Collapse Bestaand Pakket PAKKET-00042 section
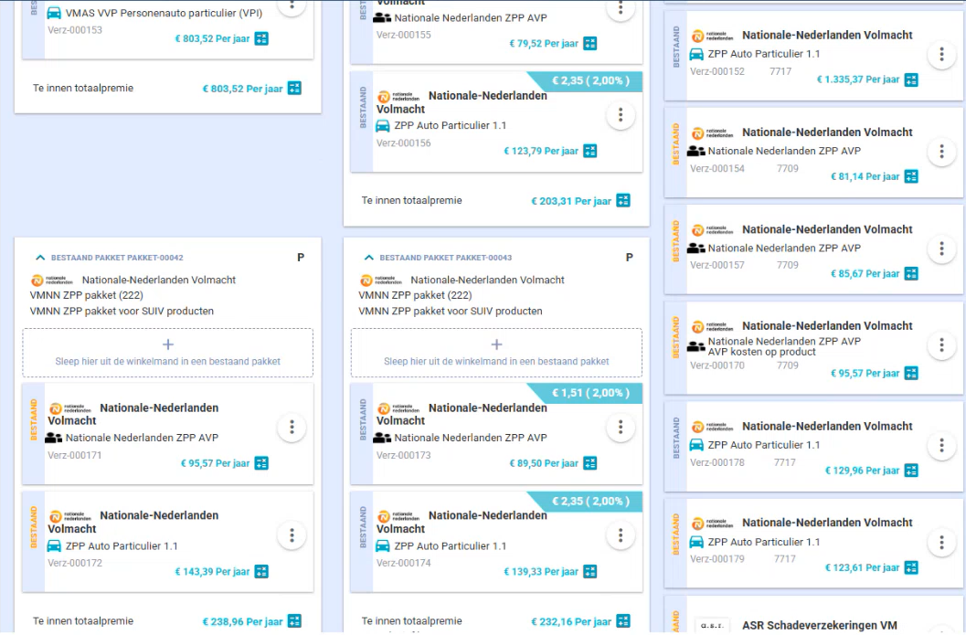The image size is (966, 635). coord(39,259)
